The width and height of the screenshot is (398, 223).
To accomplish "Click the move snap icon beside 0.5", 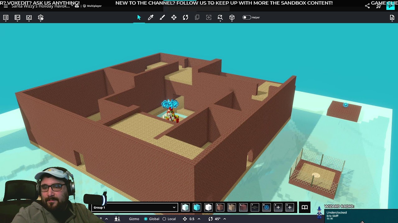I will point(185,219).
